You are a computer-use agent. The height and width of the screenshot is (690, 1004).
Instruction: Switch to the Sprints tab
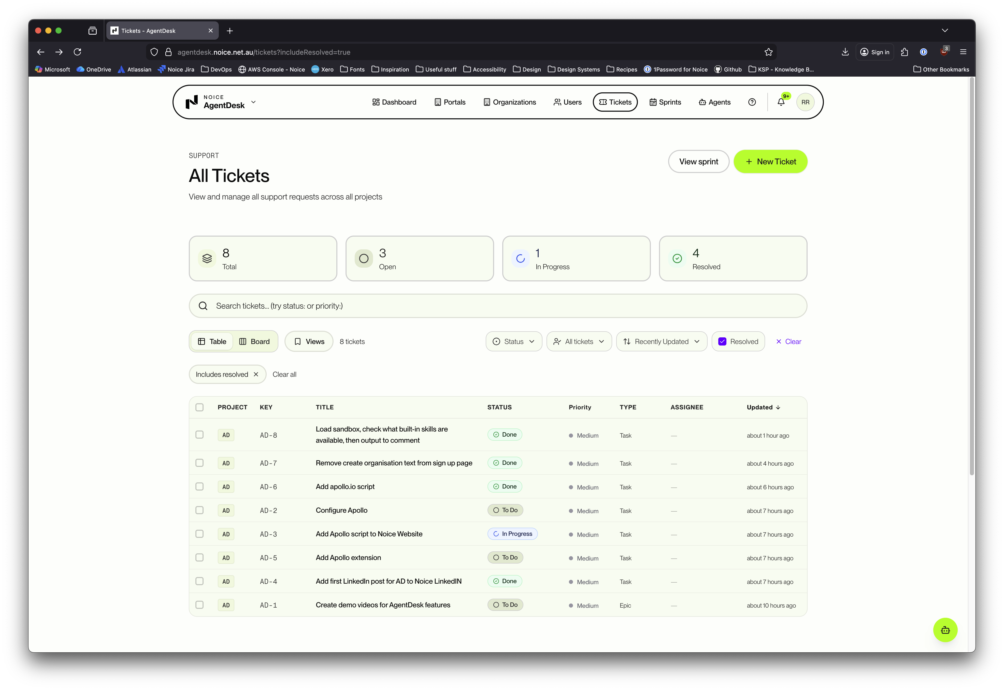665,102
